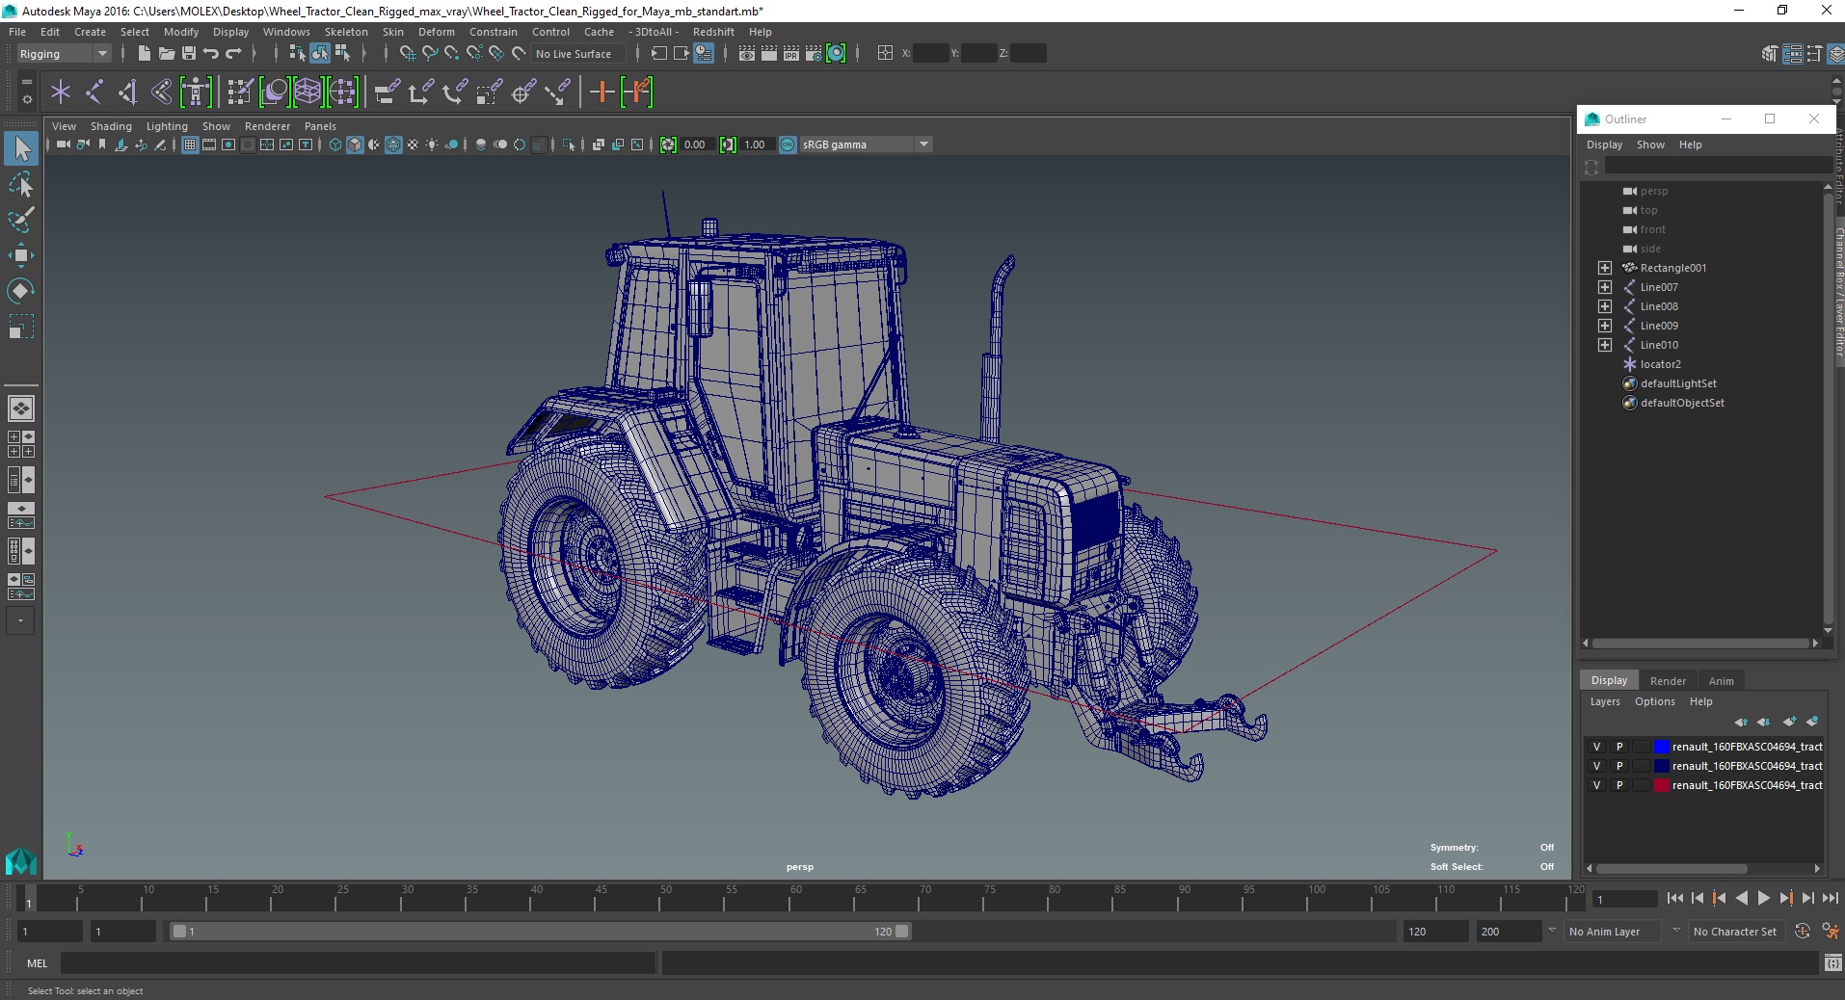Click the Undo arrow icon

211,54
